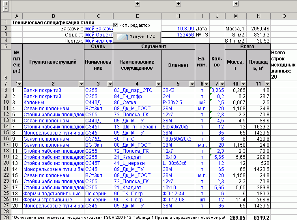The width and height of the screenshot is (297, 220).
Task: Select column N header
Action: tap(258, 16)
